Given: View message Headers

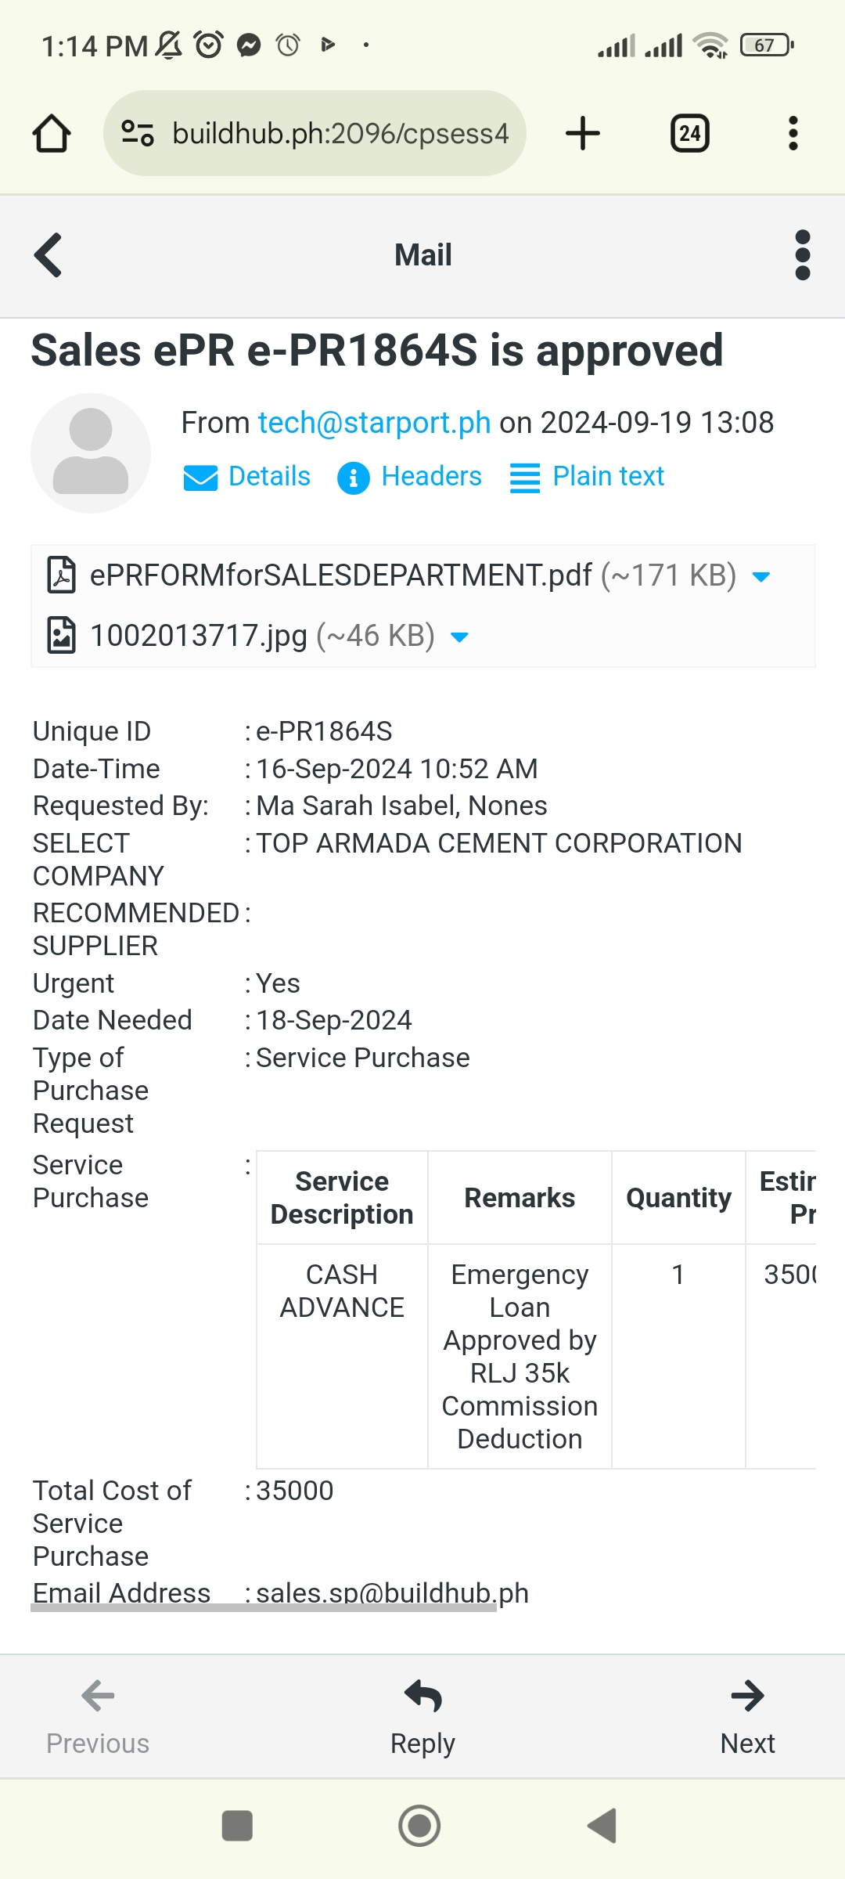Looking at the screenshot, I should [409, 477].
